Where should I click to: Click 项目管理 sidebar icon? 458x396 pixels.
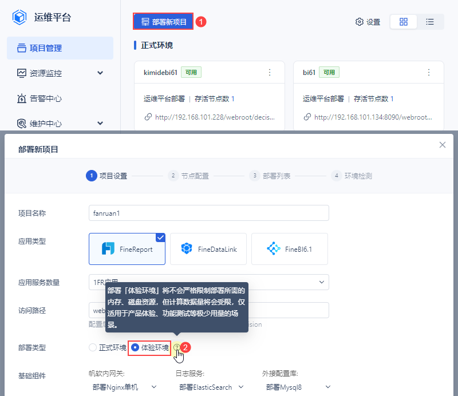[x=21, y=48]
